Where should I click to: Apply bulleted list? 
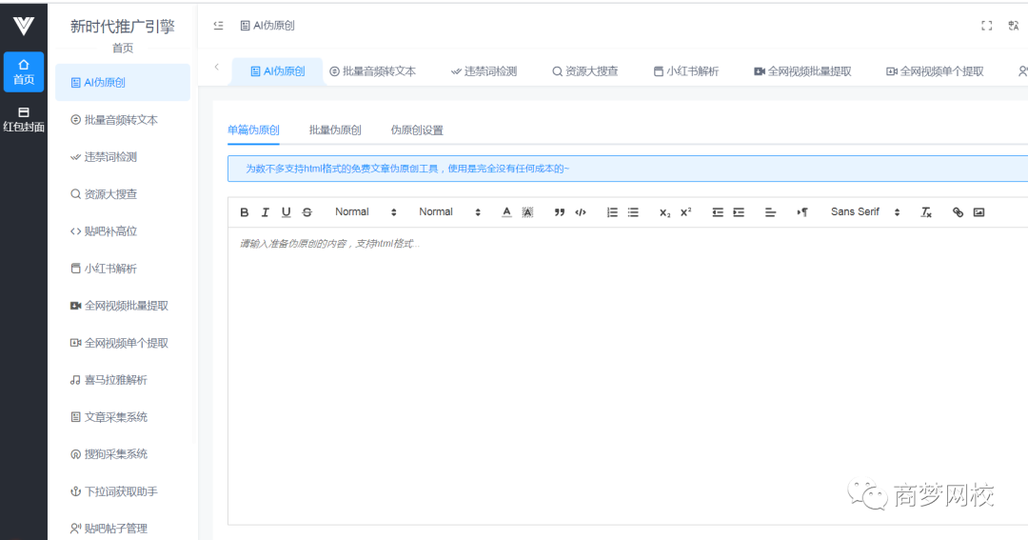(633, 212)
